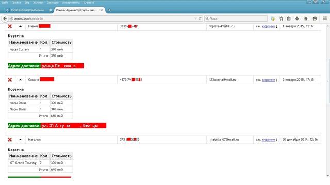
Task: Focus the browser search field
Action: tap(236, 18)
